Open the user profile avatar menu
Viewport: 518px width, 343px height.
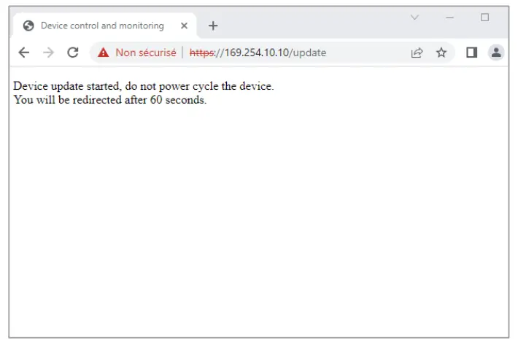[x=496, y=53]
